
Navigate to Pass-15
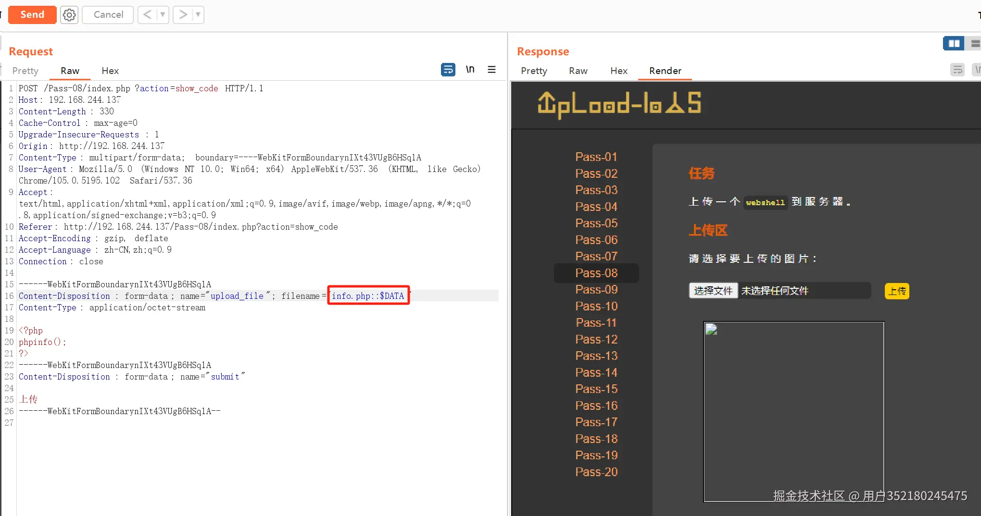[596, 389]
